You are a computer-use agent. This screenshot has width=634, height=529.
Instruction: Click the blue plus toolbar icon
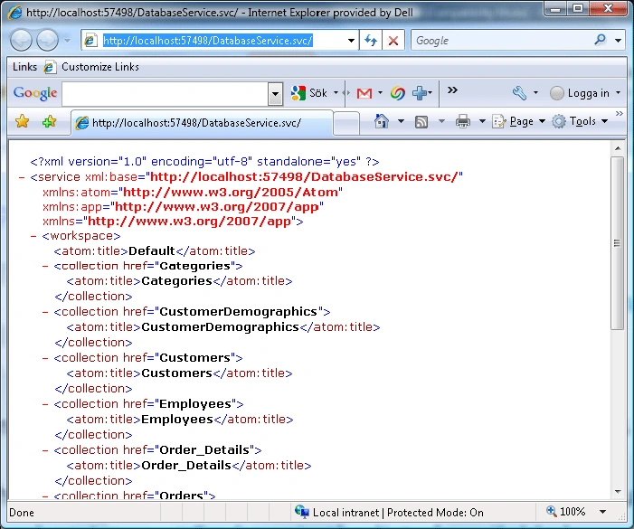[x=421, y=93]
